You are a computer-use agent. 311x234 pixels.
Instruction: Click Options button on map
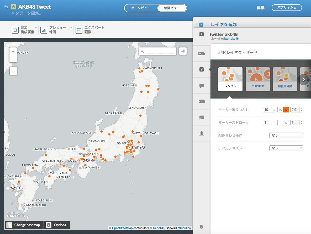(57, 225)
